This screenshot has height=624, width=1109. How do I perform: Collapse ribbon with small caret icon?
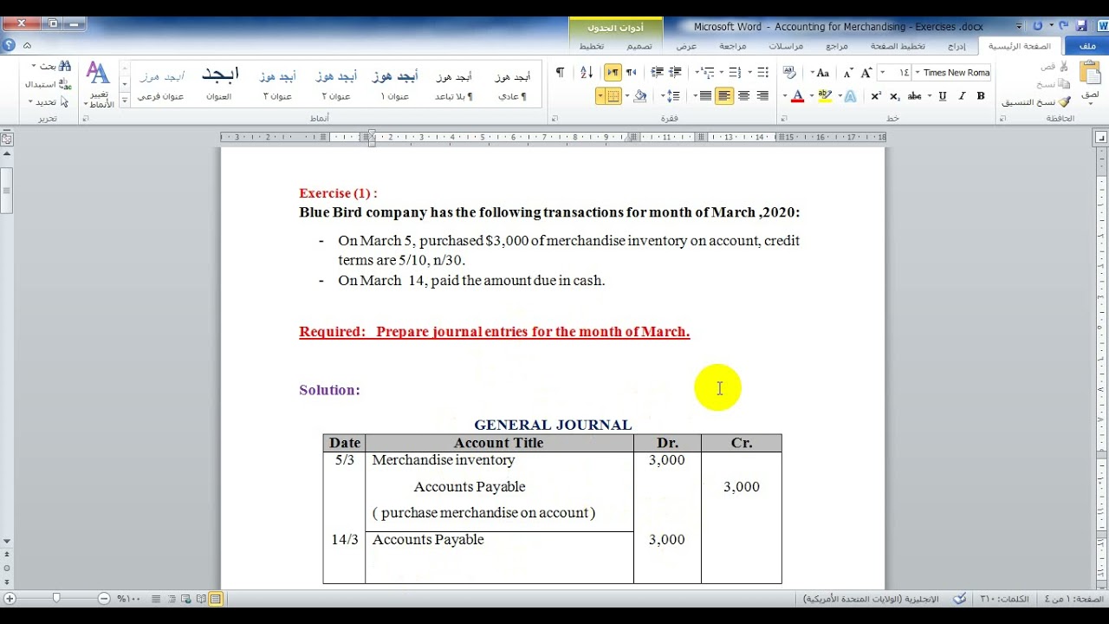point(27,45)
